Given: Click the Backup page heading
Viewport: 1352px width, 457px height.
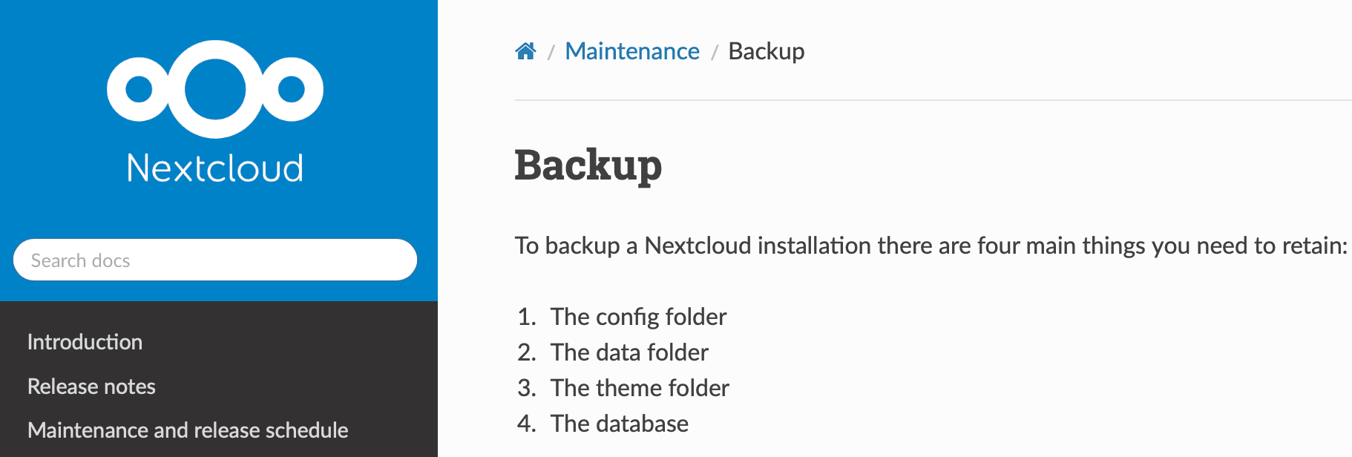Looking at the screenshot, I should [x=588, y=166].
